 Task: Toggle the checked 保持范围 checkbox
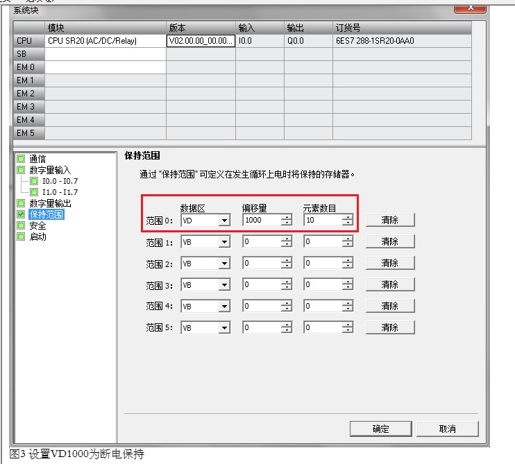coord(21,214)
